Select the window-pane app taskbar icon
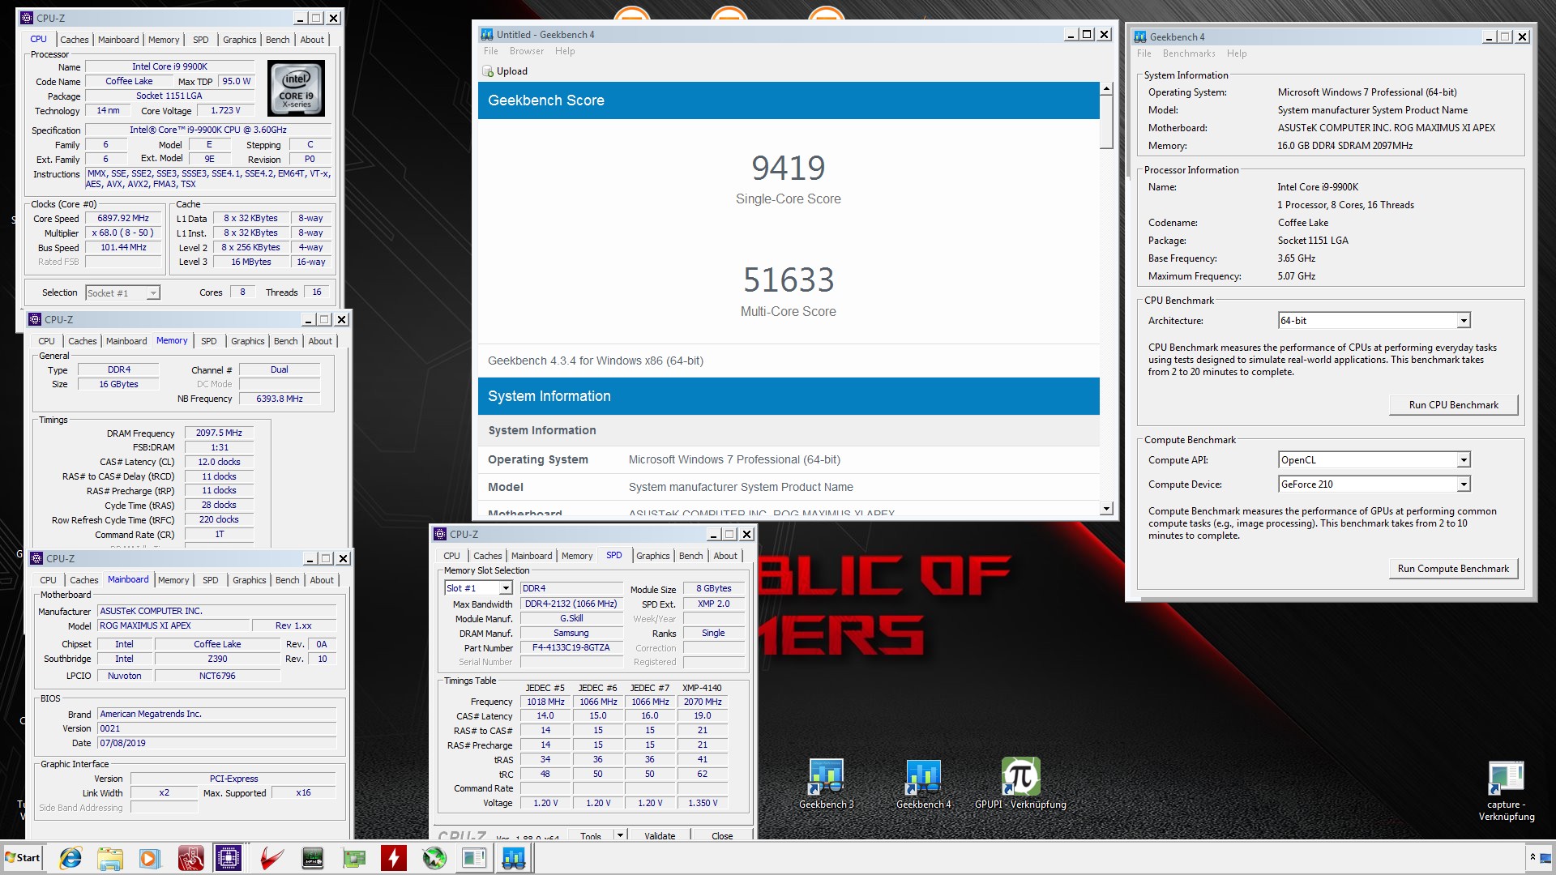Image resolution: width=1556 pixels, height=875 pixels. [x=474, y=858]
